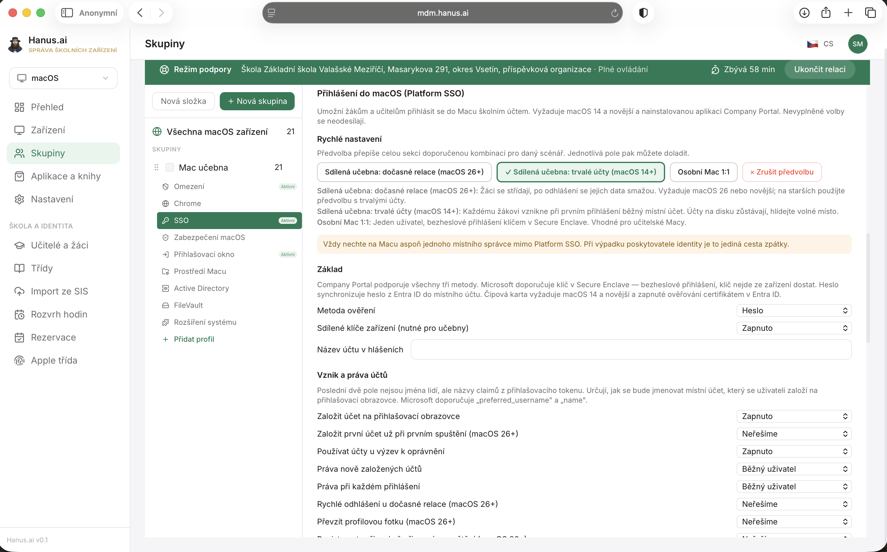Click the key icon on SSO
887x552 pixels.
166,221
